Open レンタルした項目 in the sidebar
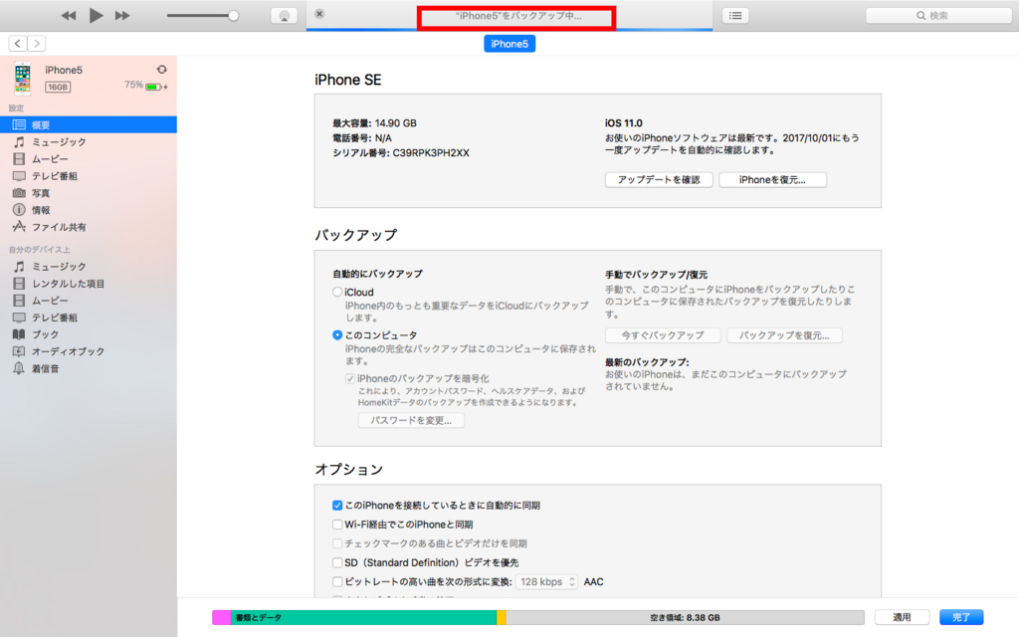 (x=89, y=284)
